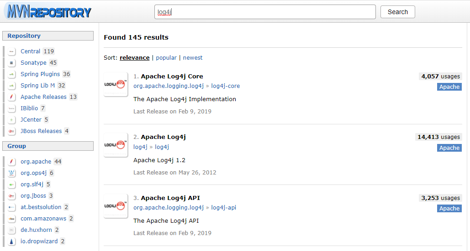Open the Sonatype repository link
This screenshot has height=251, width=470.
(x=34, y=63)
